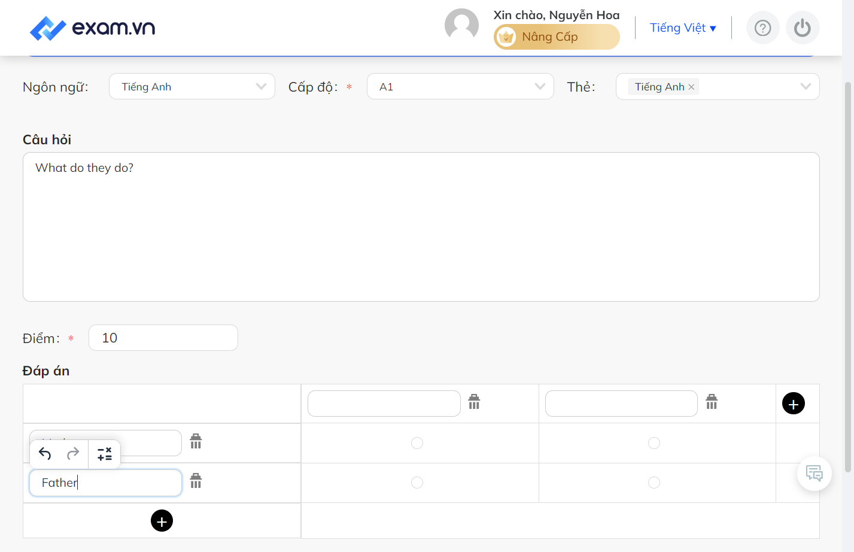Open the chat support widget
Image resolution: width=854 pixels, height=552 pixels.
815,474
